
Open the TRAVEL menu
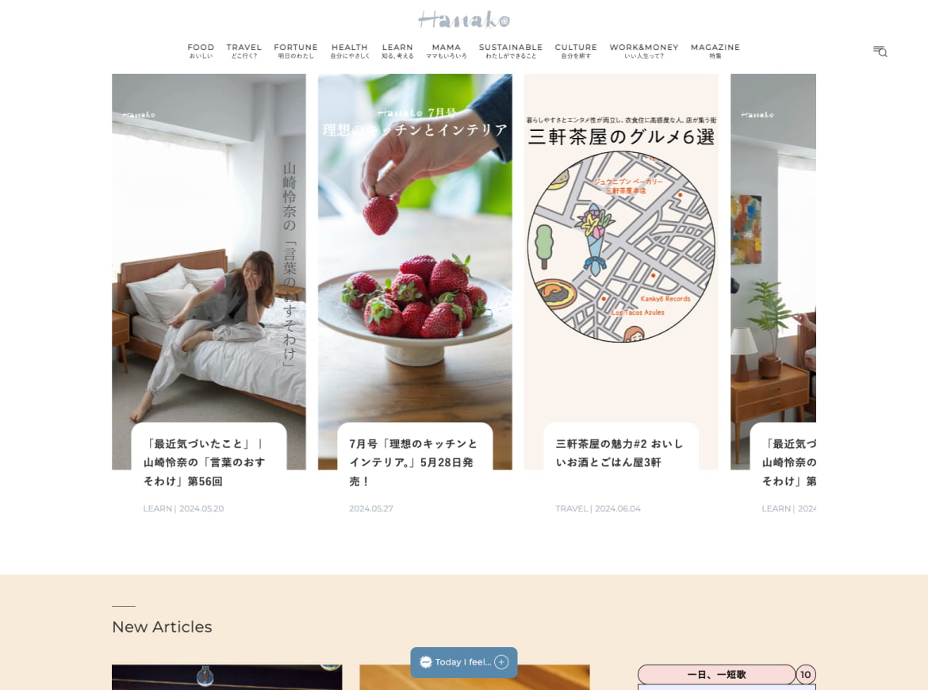pyautogui.click(x=244, y=51)
